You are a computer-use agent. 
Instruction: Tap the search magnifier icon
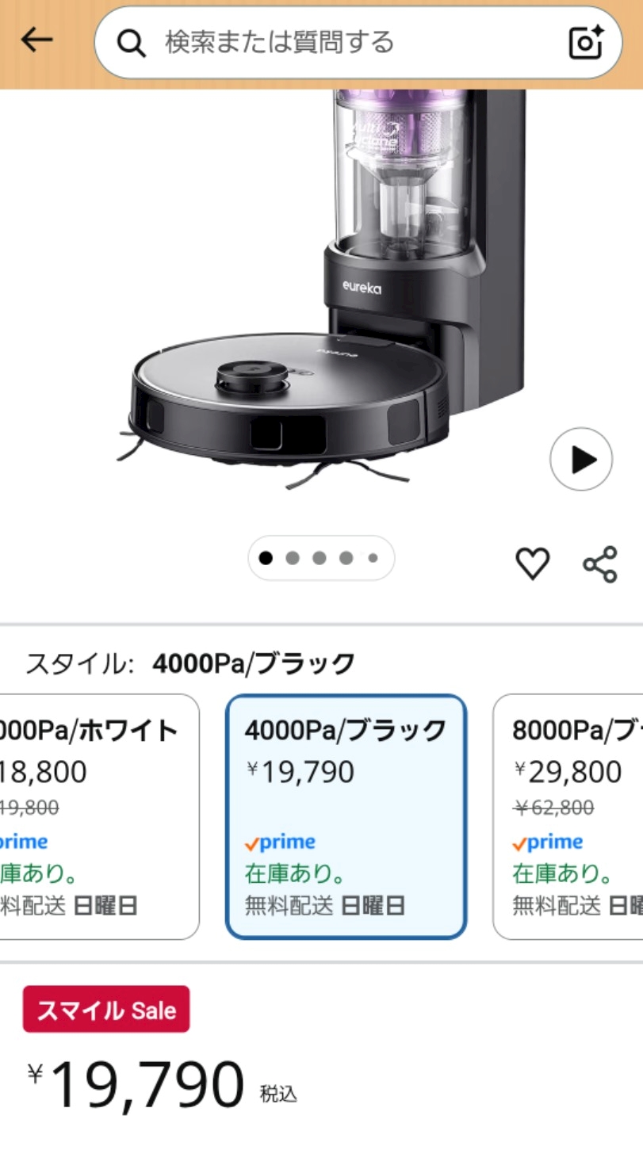pos(131,42)
